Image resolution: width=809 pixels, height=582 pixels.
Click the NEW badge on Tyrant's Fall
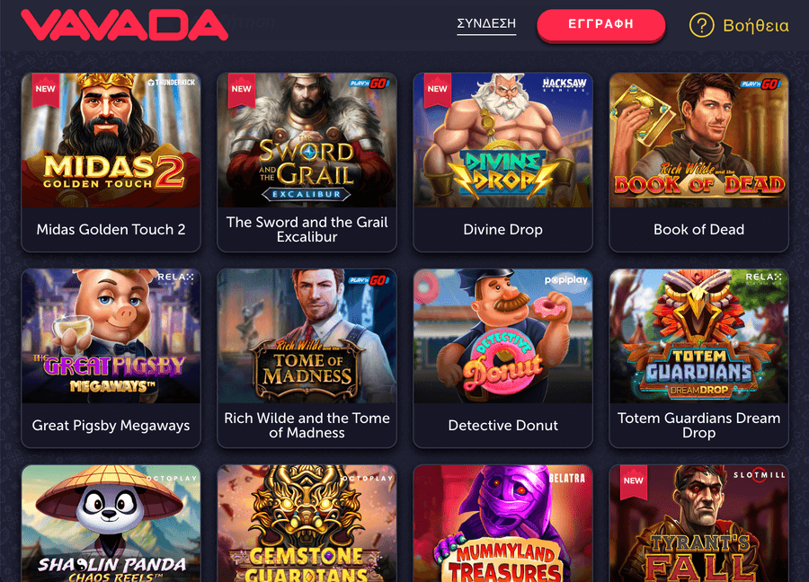pyautogui.click(x=634, y=482)
